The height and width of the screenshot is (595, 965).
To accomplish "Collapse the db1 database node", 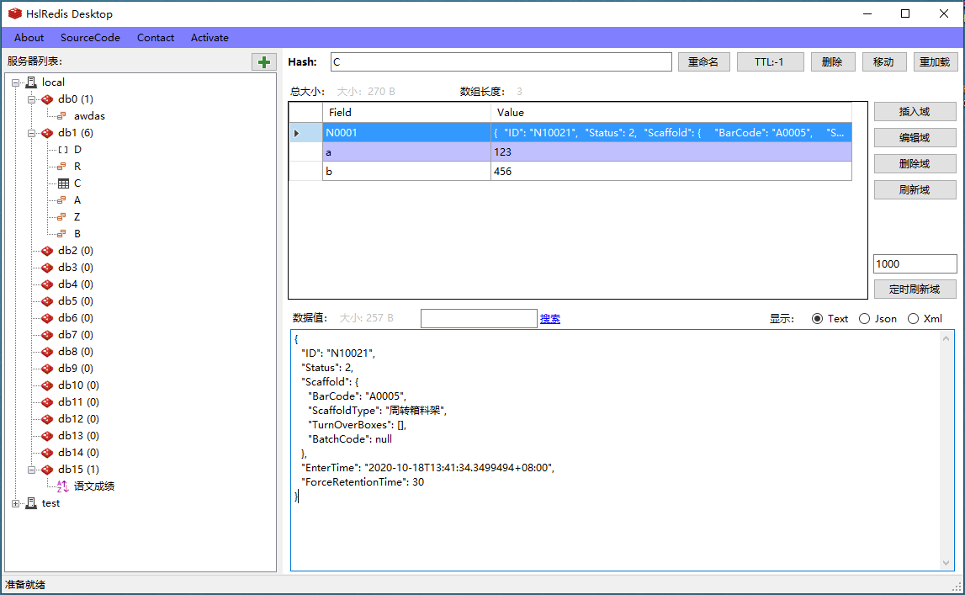I will coord(32,133).
